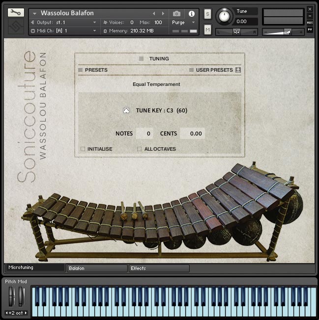This screenshot has height=320, width=319.
Task: Click the volume slider
Action: coord(283,32)
